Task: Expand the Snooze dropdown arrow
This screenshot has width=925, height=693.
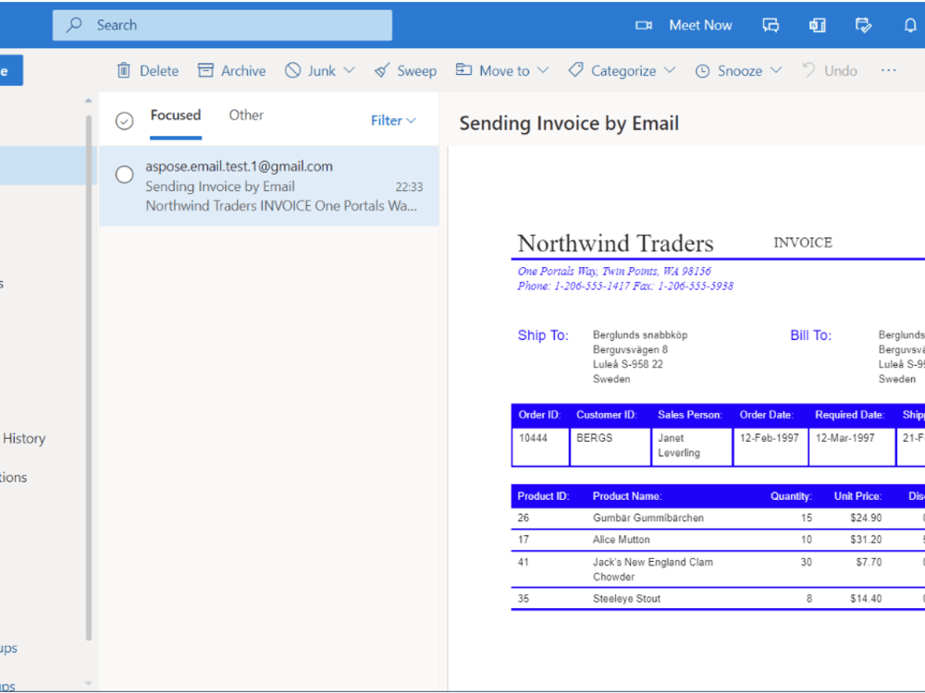Action: click(776, 70)
